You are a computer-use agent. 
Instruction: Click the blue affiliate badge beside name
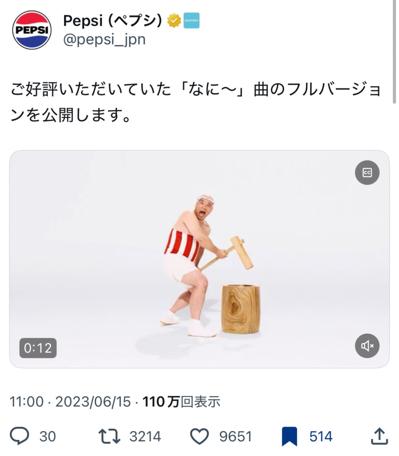pyautogui.click(x=191, y=20)
